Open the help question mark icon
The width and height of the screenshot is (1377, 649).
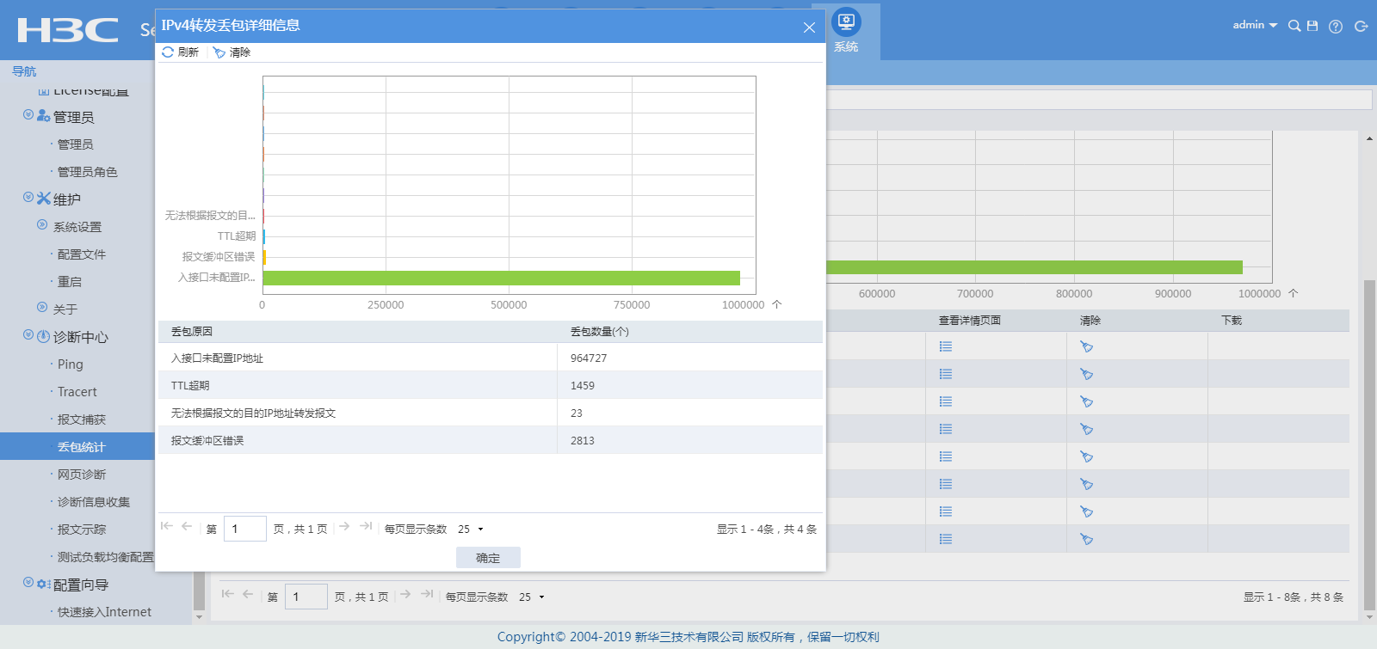click(1335, 27)
